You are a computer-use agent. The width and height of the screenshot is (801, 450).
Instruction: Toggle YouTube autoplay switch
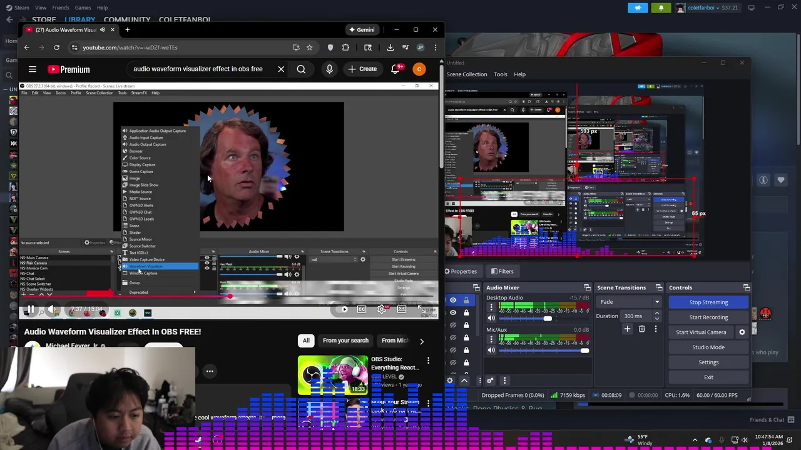pos(341,309)
